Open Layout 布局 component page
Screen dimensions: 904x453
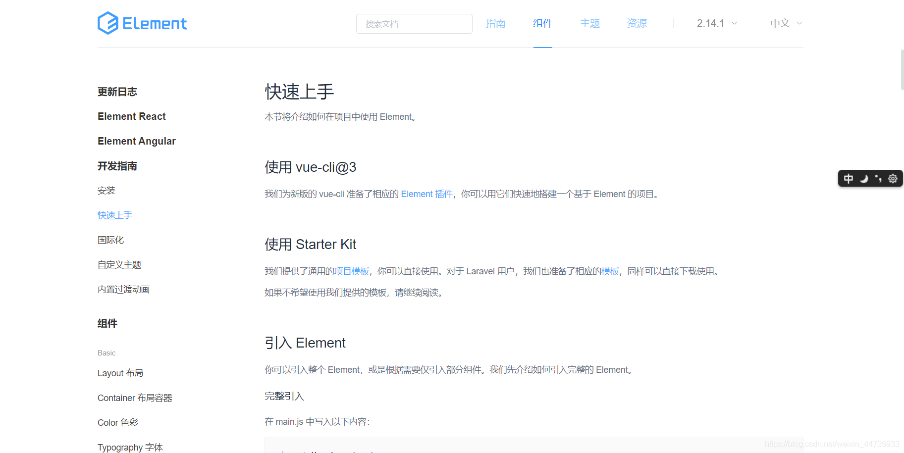(x=120, y=373)
